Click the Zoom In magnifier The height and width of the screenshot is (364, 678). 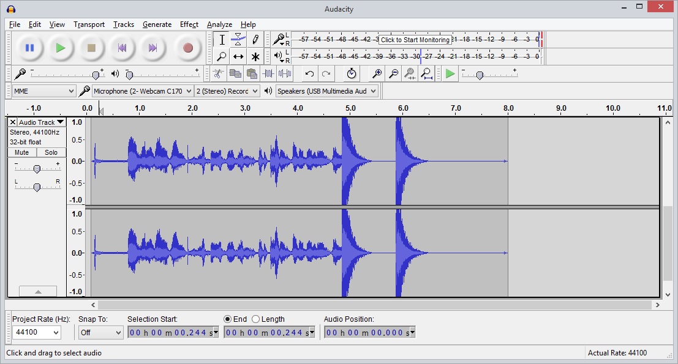pyautogui.click(x=377, y=74)
